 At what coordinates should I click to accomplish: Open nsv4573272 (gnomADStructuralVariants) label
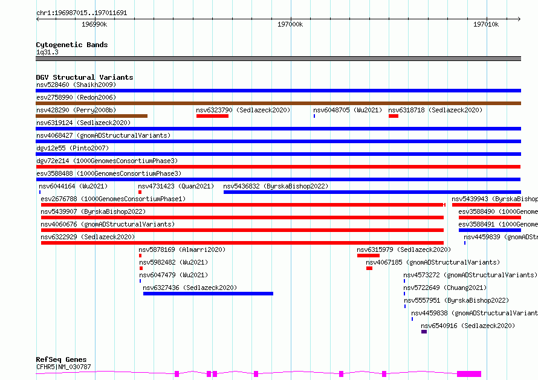470,275
